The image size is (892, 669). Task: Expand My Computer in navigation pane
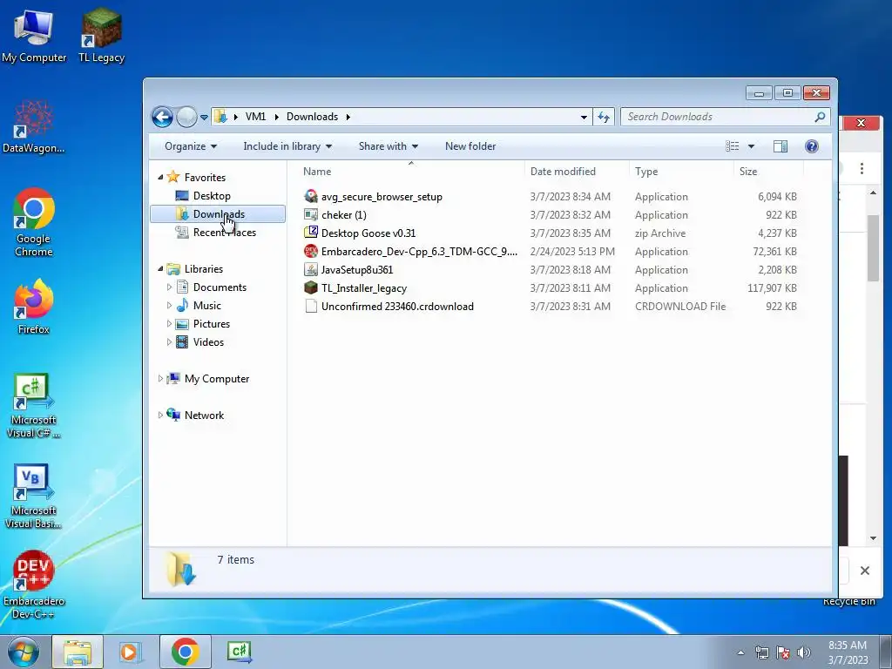160,379
